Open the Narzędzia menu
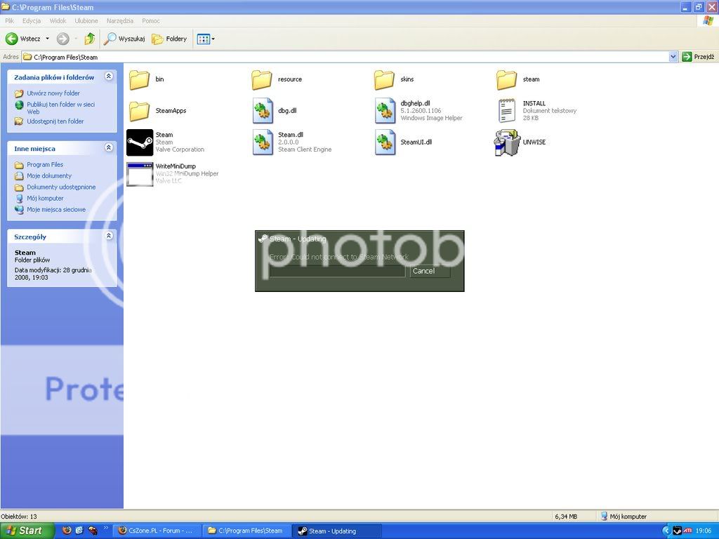The height and width of the screenshot is (539, 719). tap(120, 21)
